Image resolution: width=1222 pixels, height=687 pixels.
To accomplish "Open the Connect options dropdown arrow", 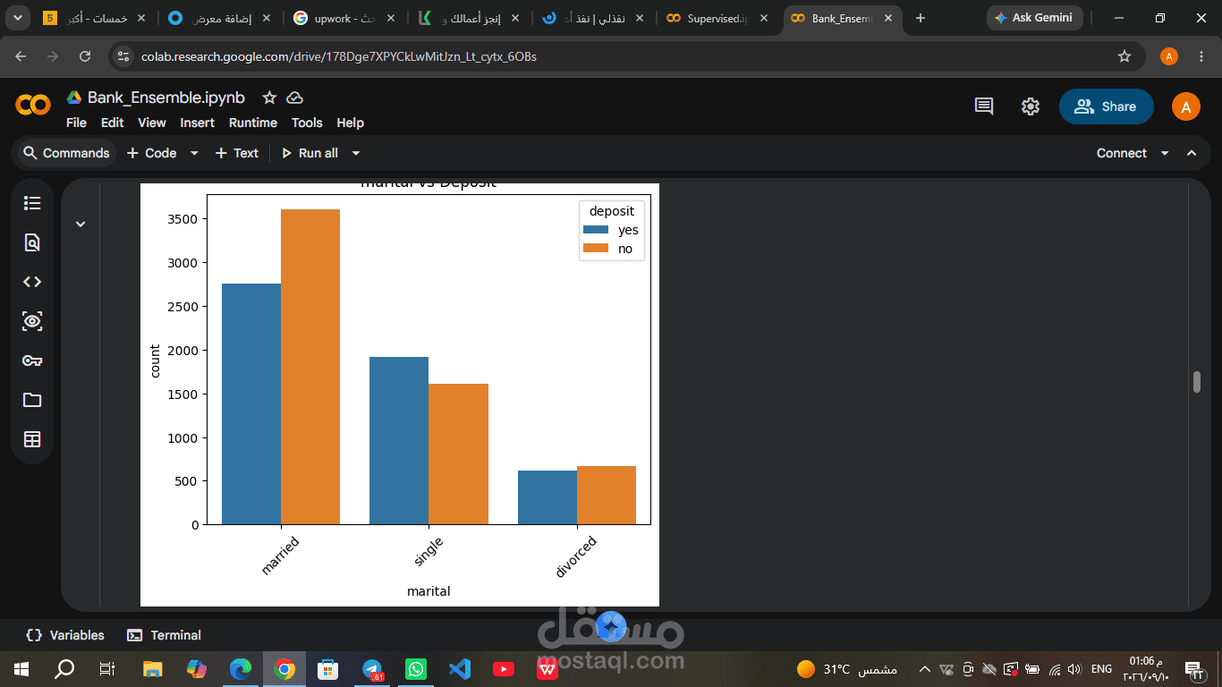I will [1165, 153].
